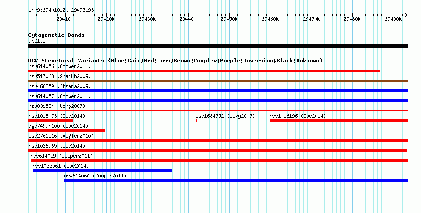The image size is (421, 213).
Task: Select the short red nsv1018073 bar
Action: click(x=51, y=121)
